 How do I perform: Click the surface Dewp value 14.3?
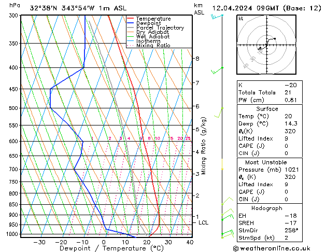click(291, 124)
